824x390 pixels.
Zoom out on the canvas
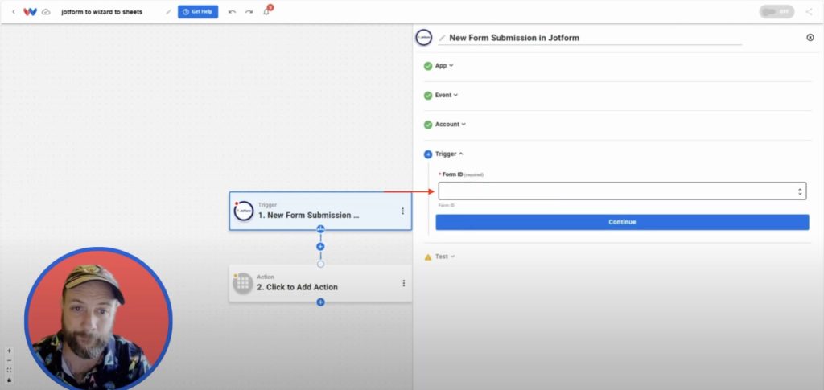point(9,360)
